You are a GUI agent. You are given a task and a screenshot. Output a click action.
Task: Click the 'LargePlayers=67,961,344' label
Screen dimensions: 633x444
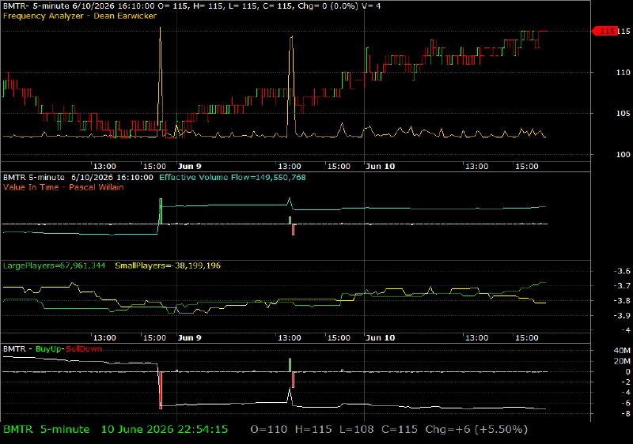coord(54,266)
